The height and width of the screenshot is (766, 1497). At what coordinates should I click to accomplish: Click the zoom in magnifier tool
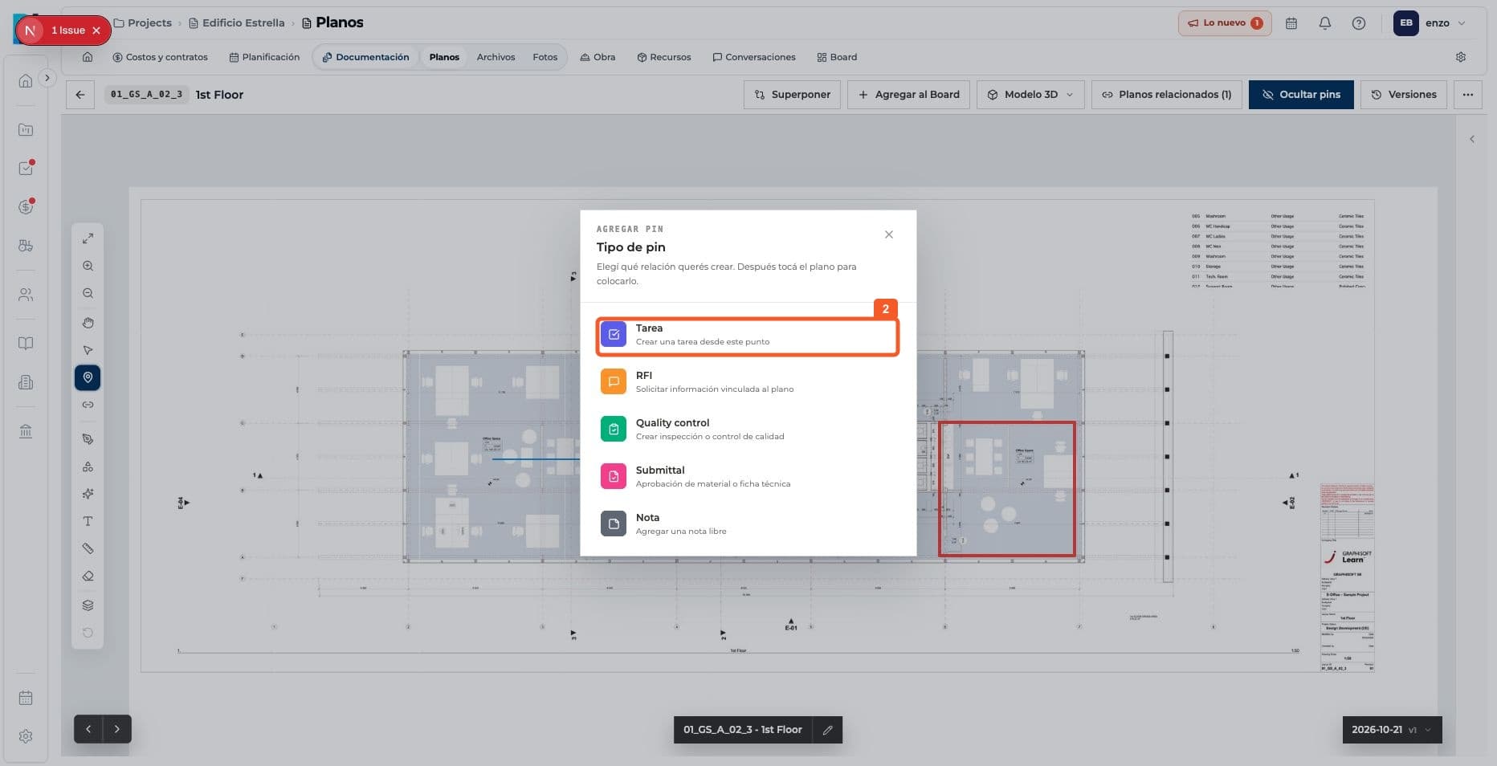[x=88, y=266]
